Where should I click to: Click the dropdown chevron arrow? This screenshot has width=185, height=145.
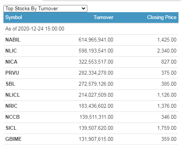coord(83,9)
